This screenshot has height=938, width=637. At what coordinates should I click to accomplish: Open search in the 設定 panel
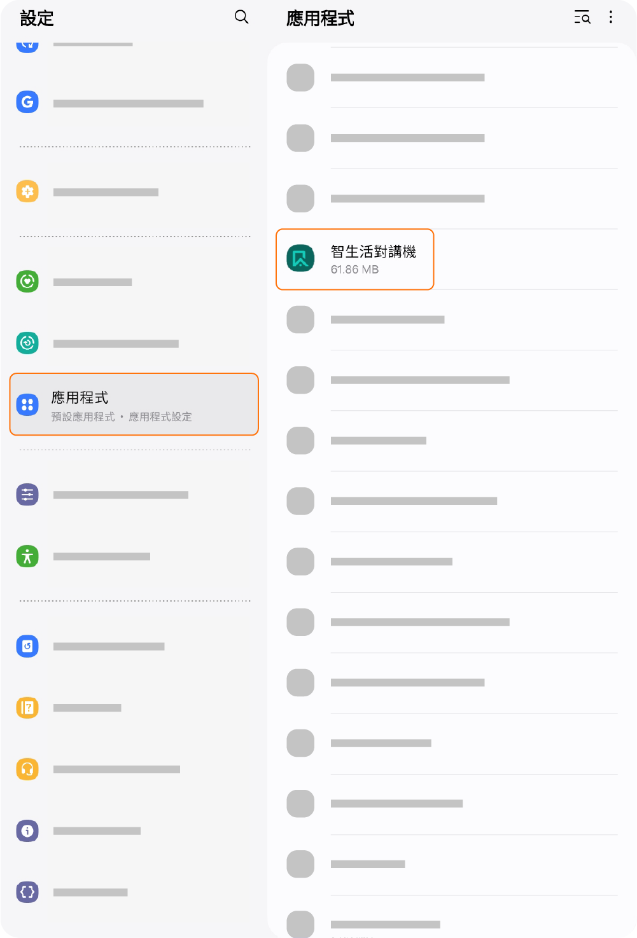(241, 17)
